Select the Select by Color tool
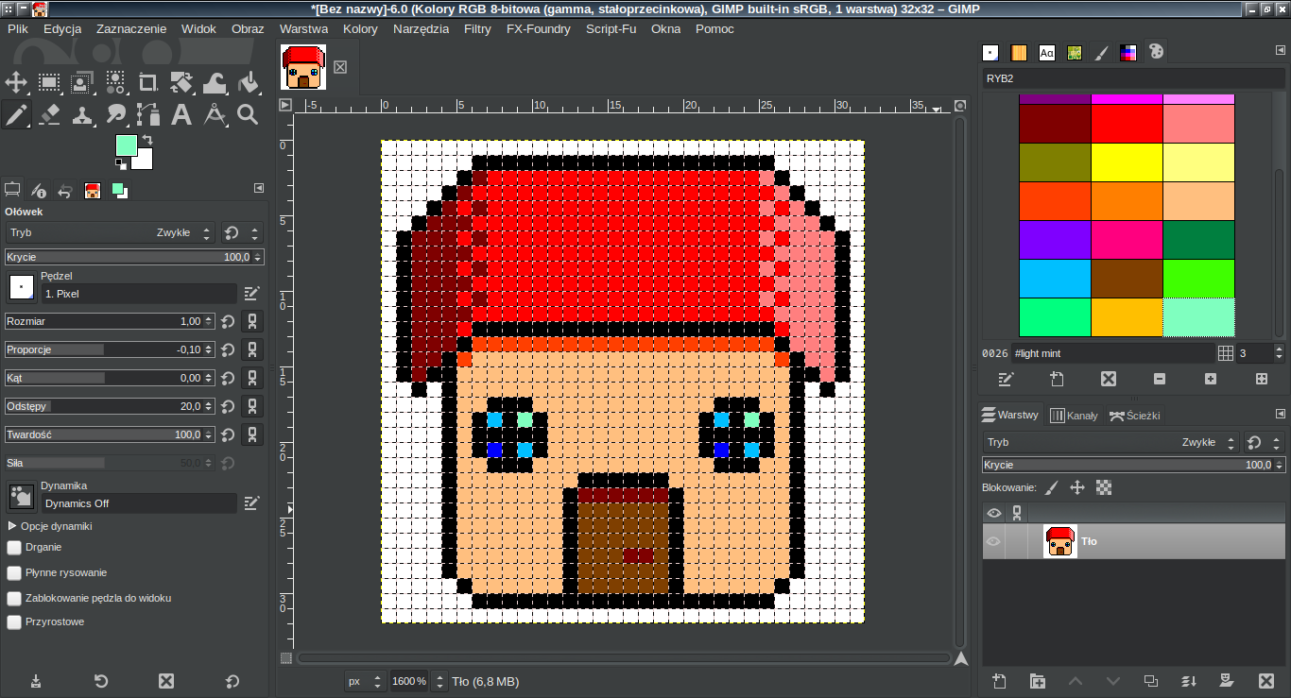Viewport: 1291px width, 698px height. tap(115, 82)
